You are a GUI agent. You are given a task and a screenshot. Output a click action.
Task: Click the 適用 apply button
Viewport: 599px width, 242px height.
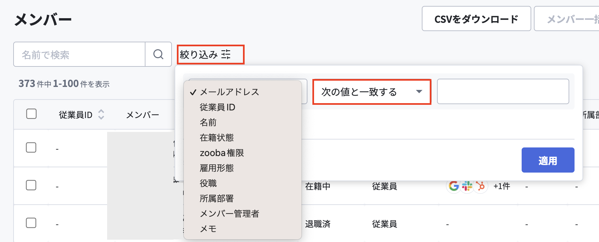[548, 160]
